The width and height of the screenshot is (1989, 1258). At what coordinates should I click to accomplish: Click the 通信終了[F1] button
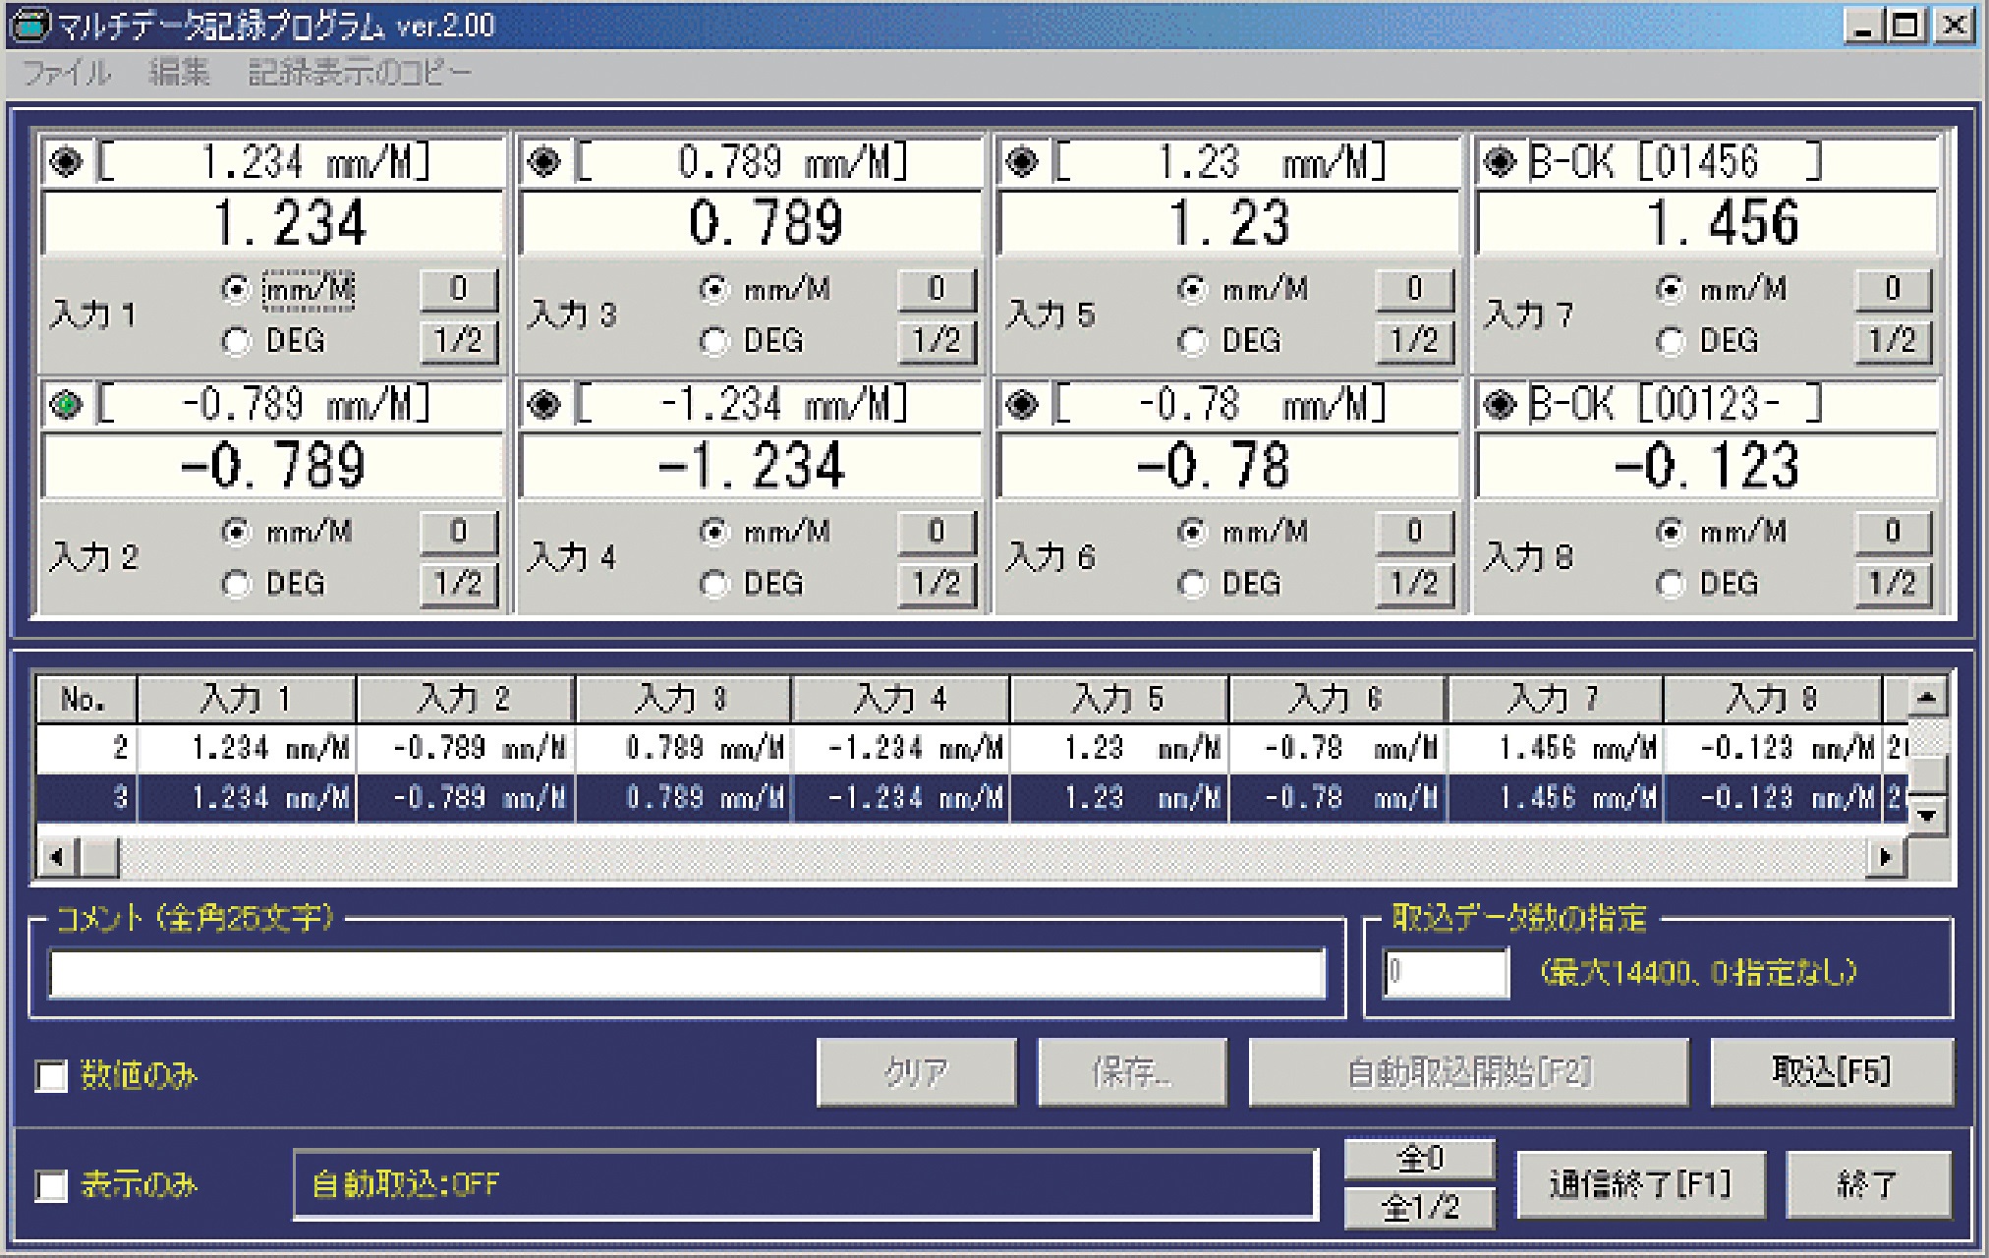1640,1185
